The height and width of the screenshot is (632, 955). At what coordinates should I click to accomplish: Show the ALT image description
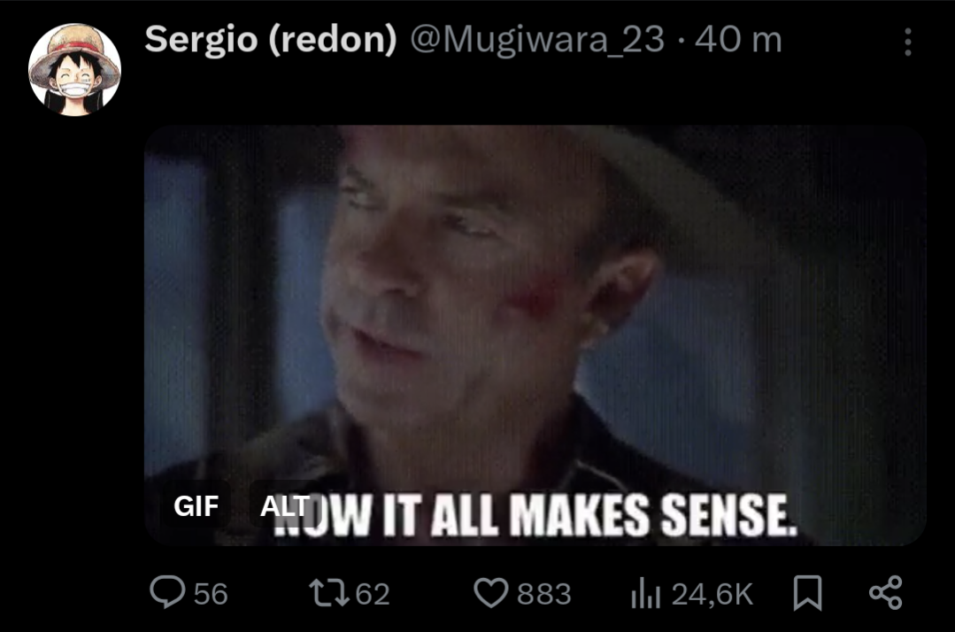(x=284, y=505)
